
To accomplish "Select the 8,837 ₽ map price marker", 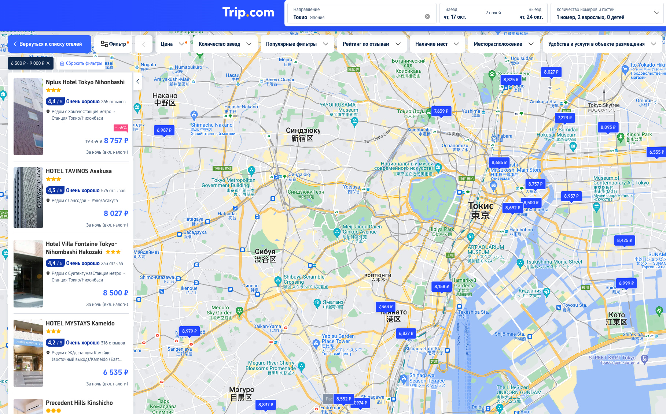I will click(265, 405).
